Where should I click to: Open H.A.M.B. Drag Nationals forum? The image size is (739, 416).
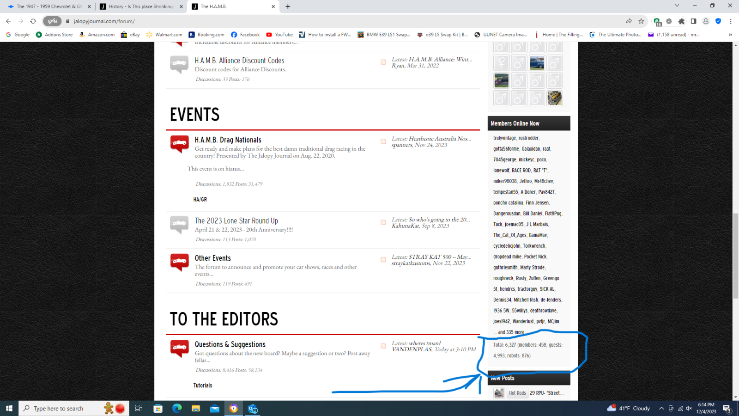click(228, 140)
